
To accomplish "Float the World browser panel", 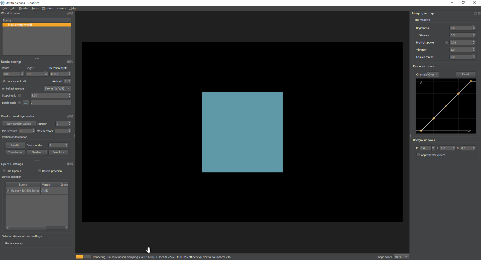I will [x=68, y=13].
